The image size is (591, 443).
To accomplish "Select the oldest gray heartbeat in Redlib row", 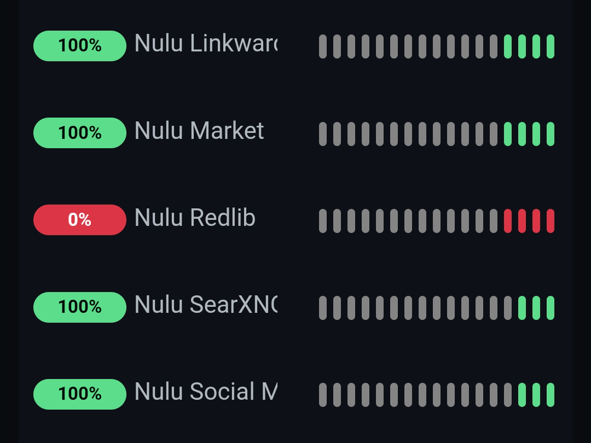I will click(323, 221).
